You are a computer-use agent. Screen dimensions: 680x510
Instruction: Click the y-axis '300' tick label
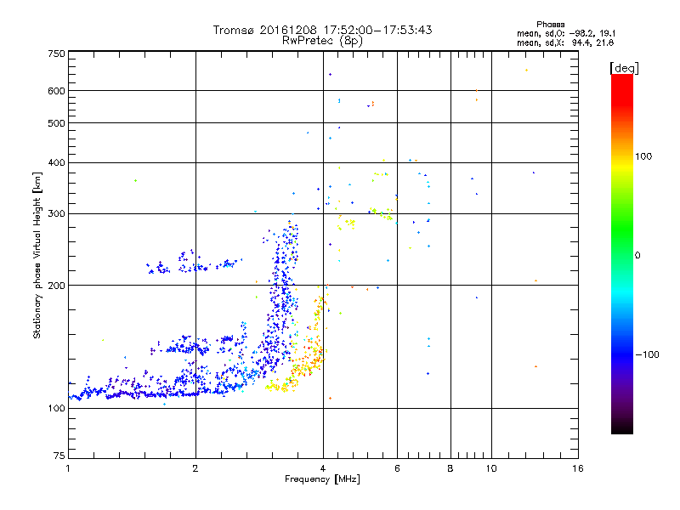[56, 214]
